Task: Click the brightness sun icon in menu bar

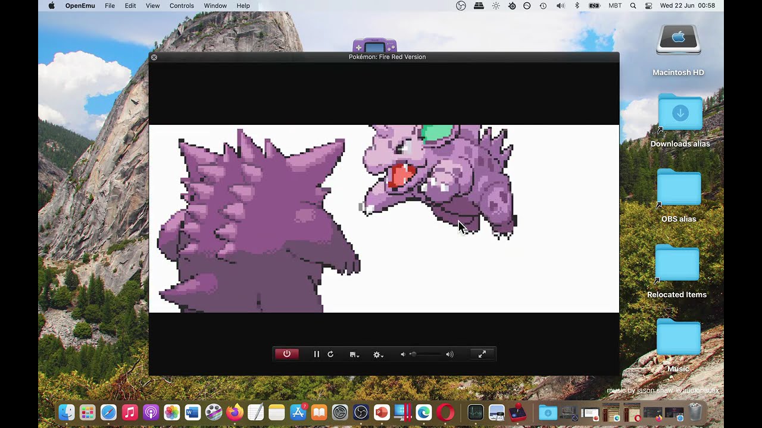Action: click(x=496, y=5)
